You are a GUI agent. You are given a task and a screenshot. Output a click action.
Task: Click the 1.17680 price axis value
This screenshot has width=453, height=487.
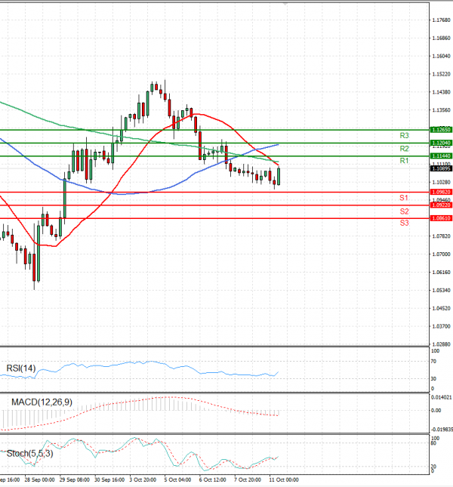click(x=441, y=20)
